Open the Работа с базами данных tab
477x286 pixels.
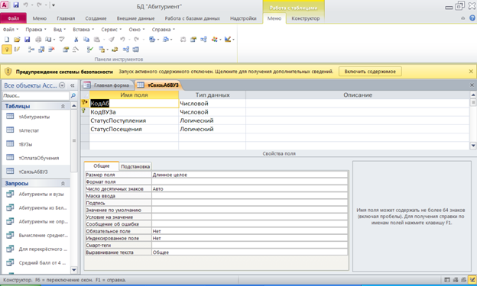[193, 18]
